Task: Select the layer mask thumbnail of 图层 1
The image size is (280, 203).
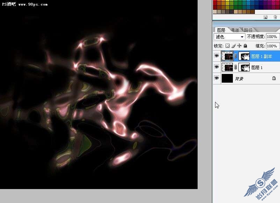Action: (244, 67)
